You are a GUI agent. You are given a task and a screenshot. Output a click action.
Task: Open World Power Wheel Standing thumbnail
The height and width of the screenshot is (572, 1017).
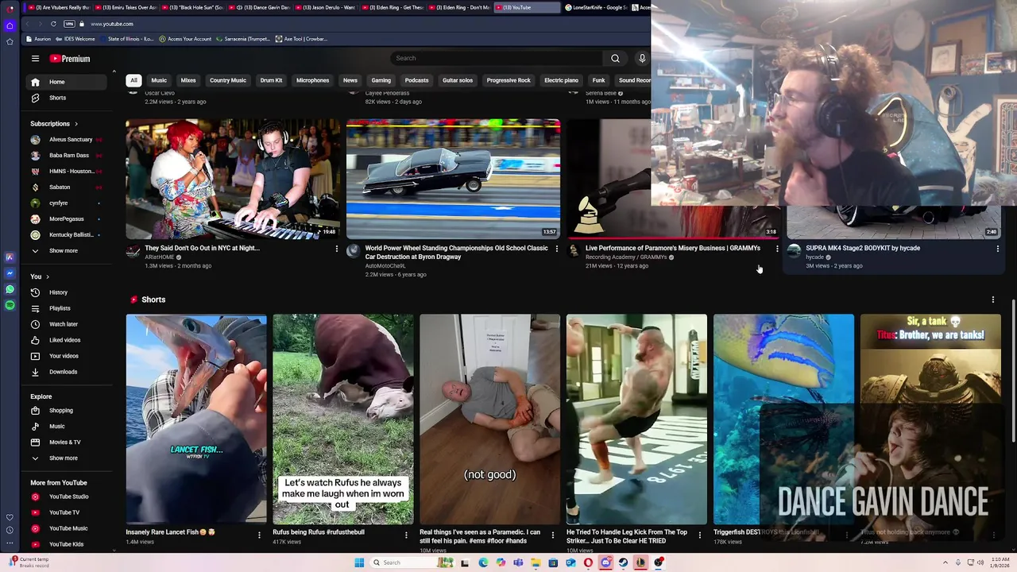[x=453, y=179]
